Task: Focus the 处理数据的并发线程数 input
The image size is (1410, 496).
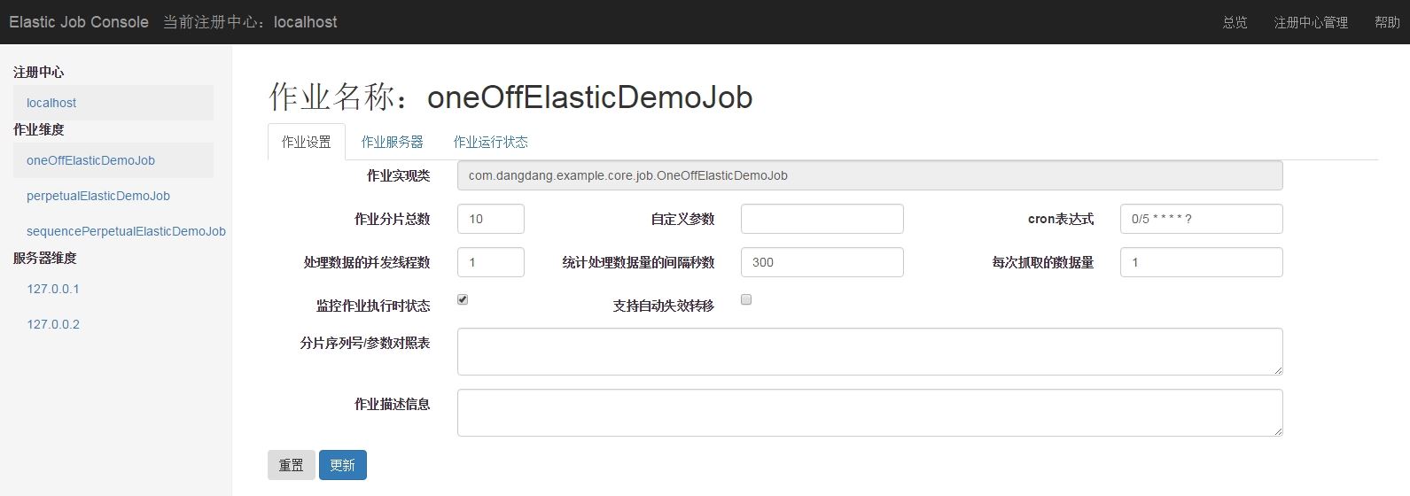Action: pos(490,262)
